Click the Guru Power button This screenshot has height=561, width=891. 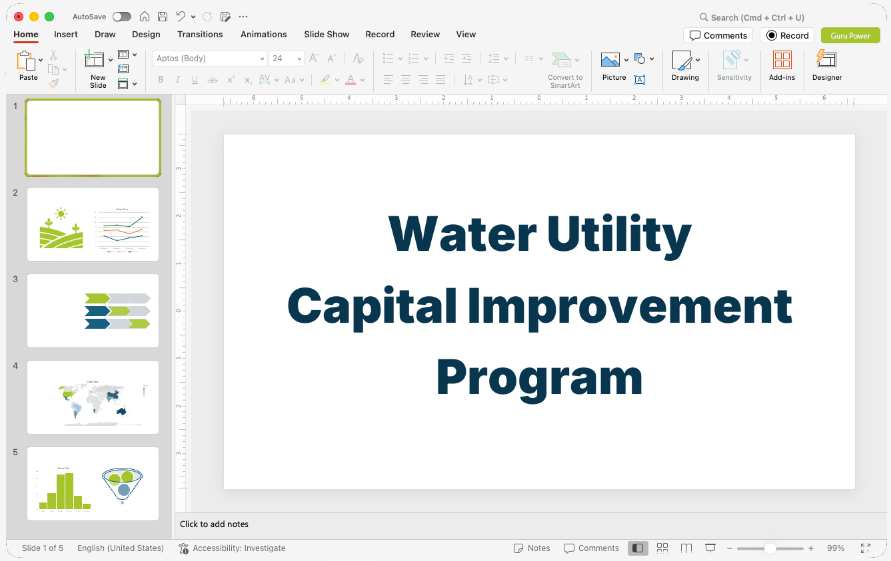click(850, 35)
